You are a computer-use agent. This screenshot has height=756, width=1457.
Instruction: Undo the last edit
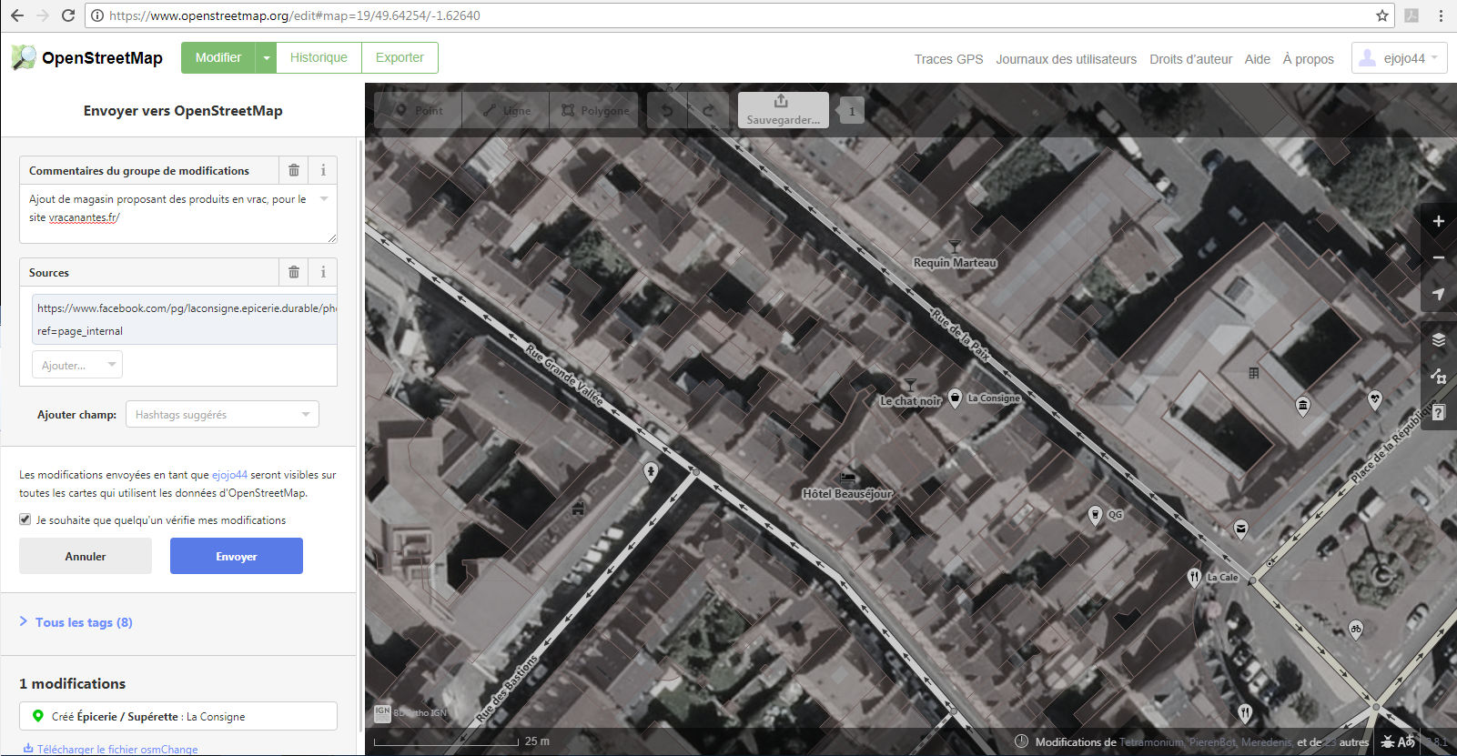coord(667,110)
